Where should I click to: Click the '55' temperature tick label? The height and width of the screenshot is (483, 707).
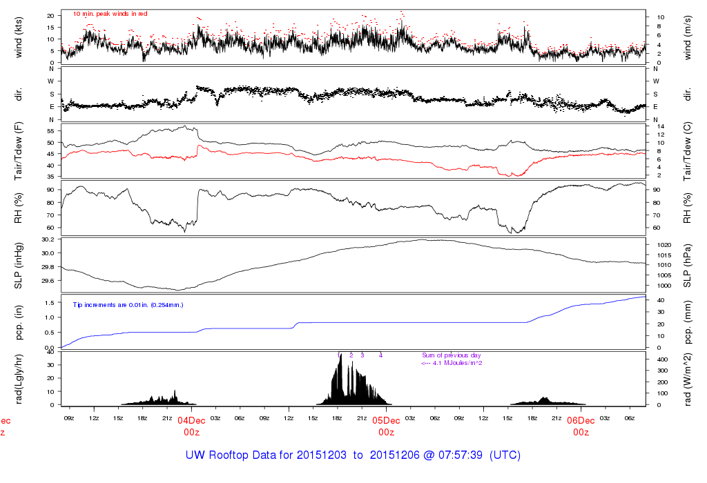[x=50, y=131]
